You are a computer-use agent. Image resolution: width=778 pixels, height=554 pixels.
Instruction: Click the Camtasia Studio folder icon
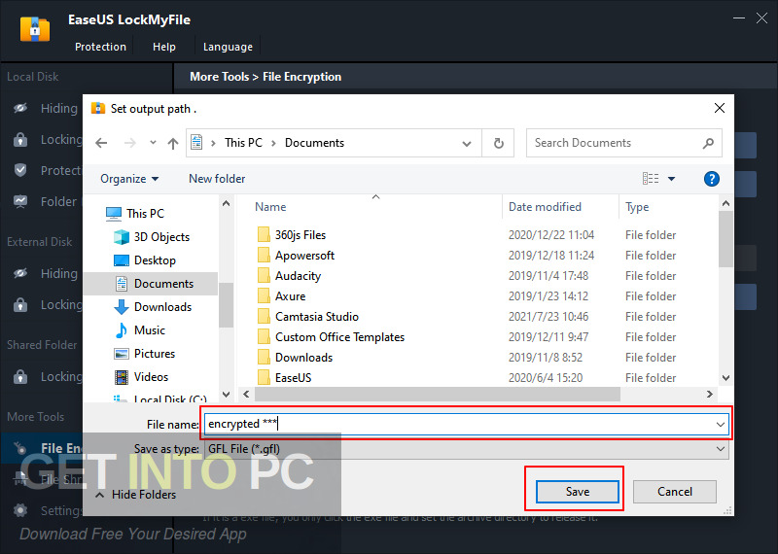point(264,317)
